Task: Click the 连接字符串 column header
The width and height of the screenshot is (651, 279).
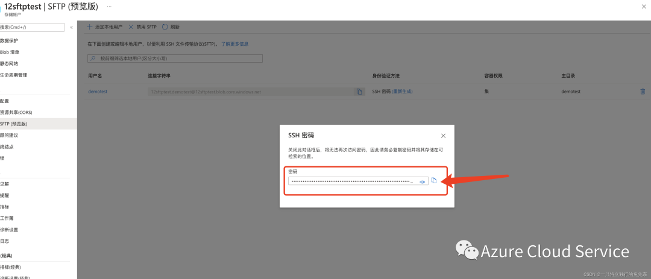Action: [159, 77]
